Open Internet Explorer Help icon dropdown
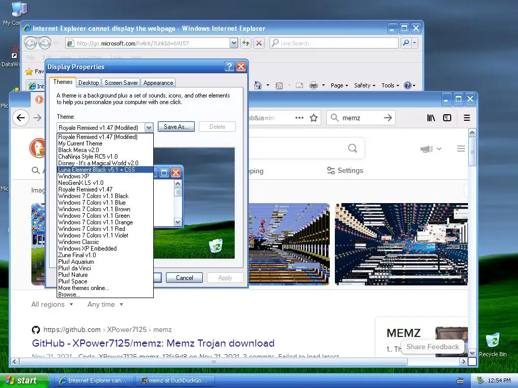This screenshot has height=388, width=518. point(410,85)
